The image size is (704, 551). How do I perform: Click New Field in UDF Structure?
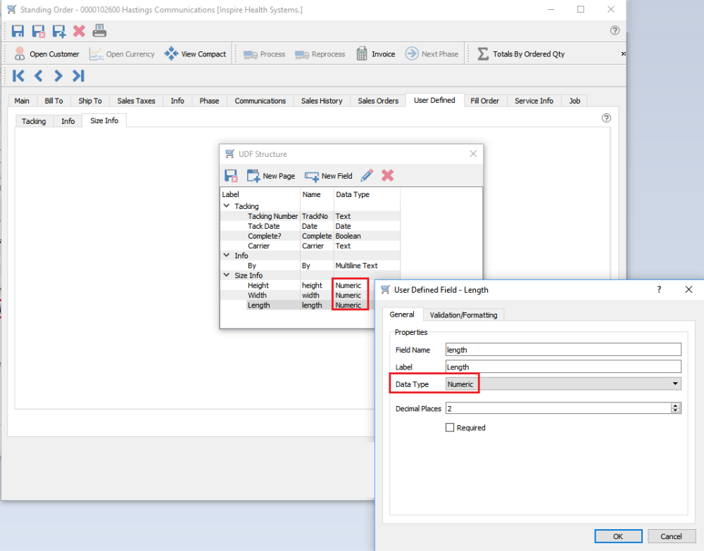point(328,176)
